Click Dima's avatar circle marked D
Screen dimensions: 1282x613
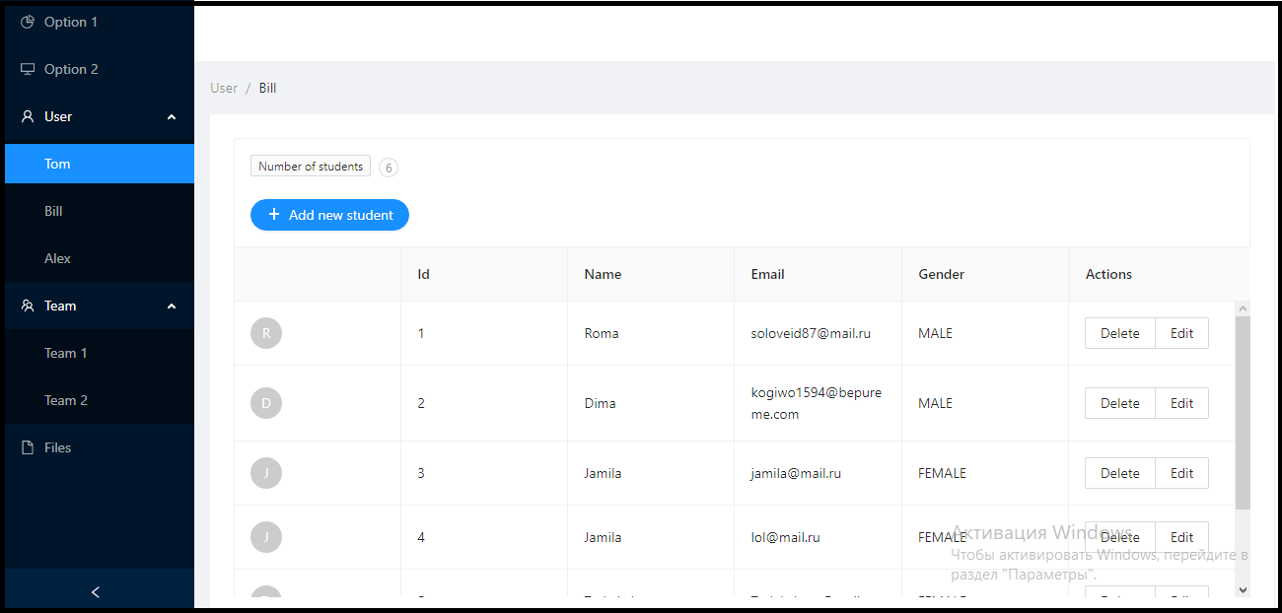point(265,403)
